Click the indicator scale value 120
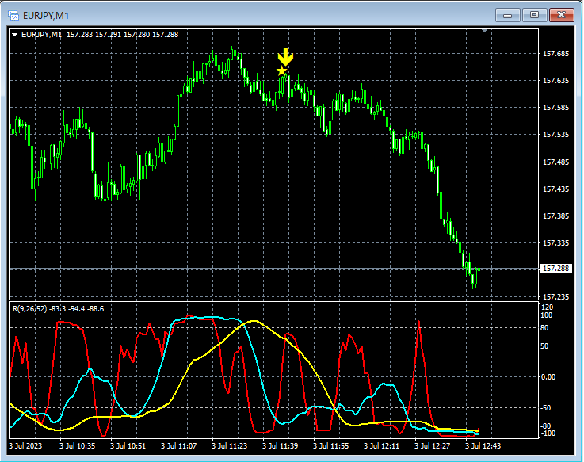The height and width of the screenshot is (462, 584). [547, 307]
